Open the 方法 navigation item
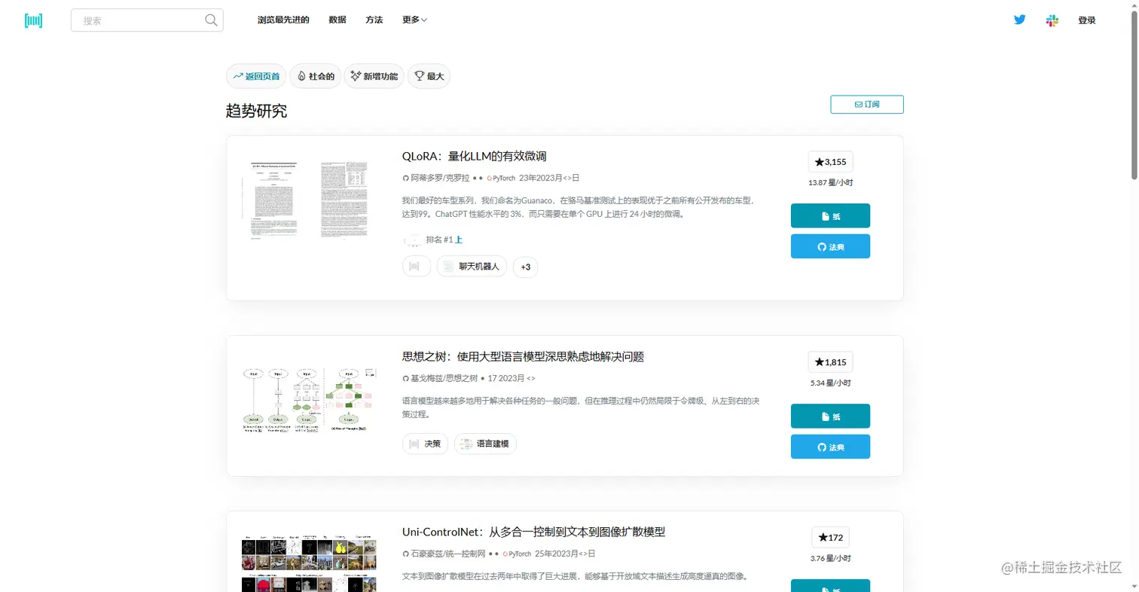1139x592 pixels. (x=374, y=20)
